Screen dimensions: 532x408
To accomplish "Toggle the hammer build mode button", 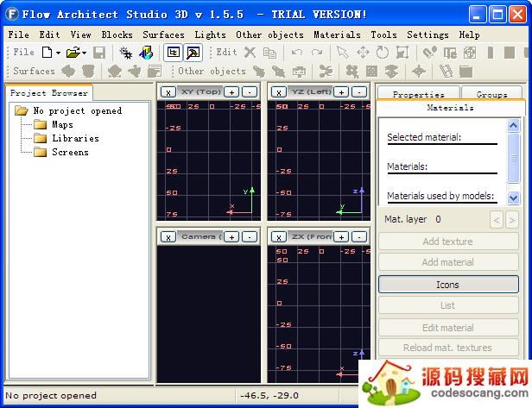I will [193, 53].
